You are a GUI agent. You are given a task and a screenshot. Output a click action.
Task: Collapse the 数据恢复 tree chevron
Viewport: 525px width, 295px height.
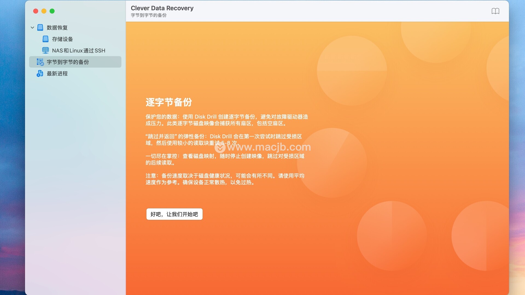tap(32, 28)
